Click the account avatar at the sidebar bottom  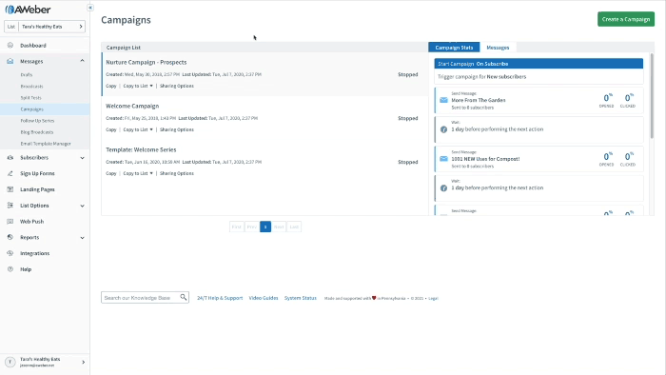[x=10, y=362]
